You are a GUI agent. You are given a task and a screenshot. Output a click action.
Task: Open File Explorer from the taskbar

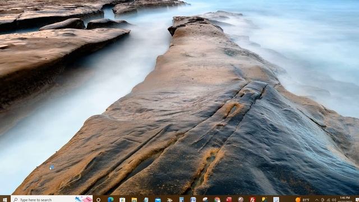click(x=134, y=200)
